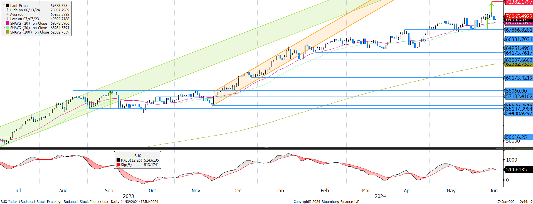Select the 67866.8281 horizontal line label
The width and height of the screenshot is (533, 204).
coord(519,30)
